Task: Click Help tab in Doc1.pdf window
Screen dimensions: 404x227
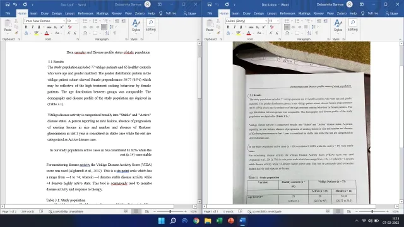Action: [x=151, y=13]
